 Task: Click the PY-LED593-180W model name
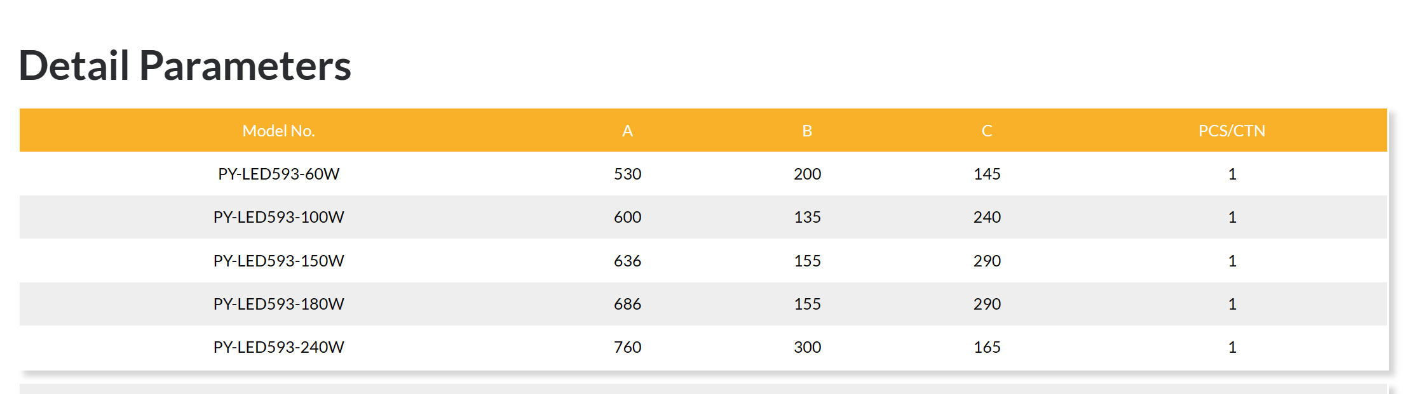[x=278, y=304]
